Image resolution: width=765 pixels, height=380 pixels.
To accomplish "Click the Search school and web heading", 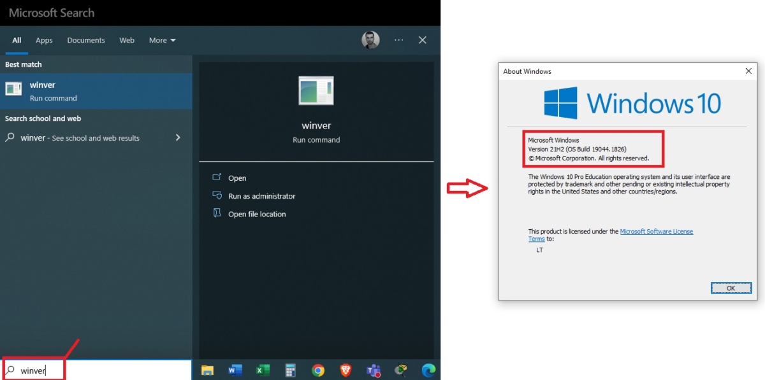I will pos(43,118).
